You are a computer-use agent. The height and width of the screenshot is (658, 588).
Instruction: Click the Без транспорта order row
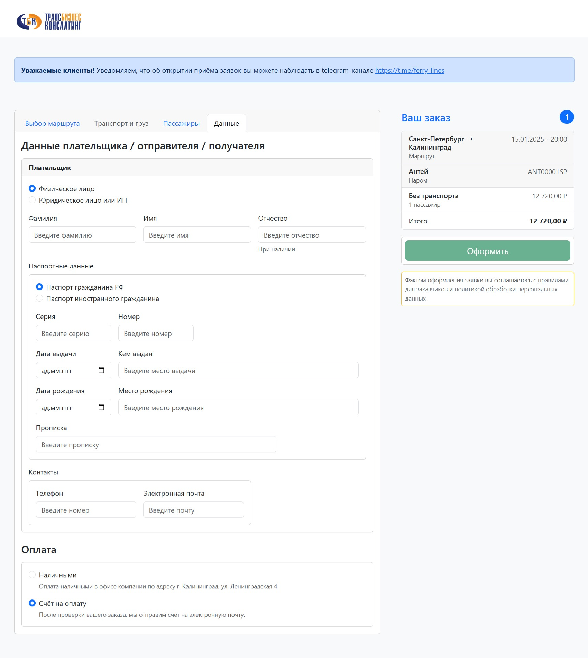tap(488, 200)
